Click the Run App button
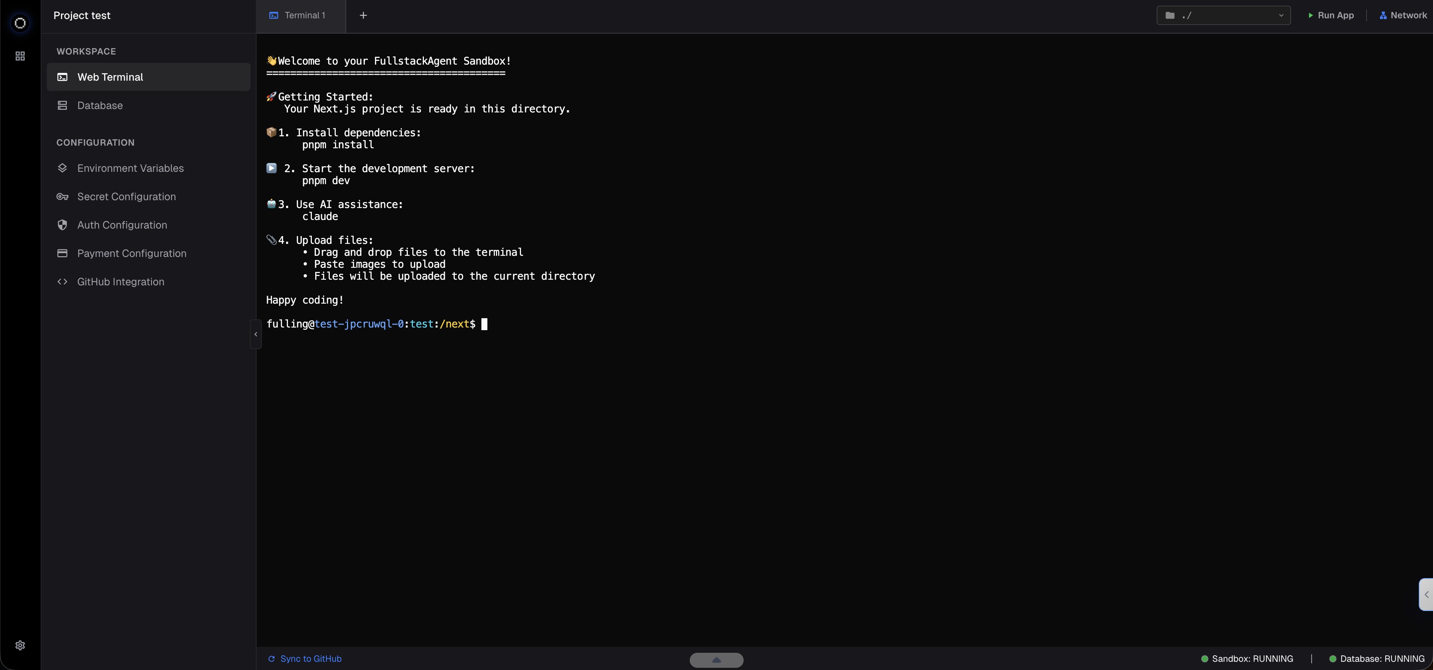The image size is (1433, 670). point(1330,15)
